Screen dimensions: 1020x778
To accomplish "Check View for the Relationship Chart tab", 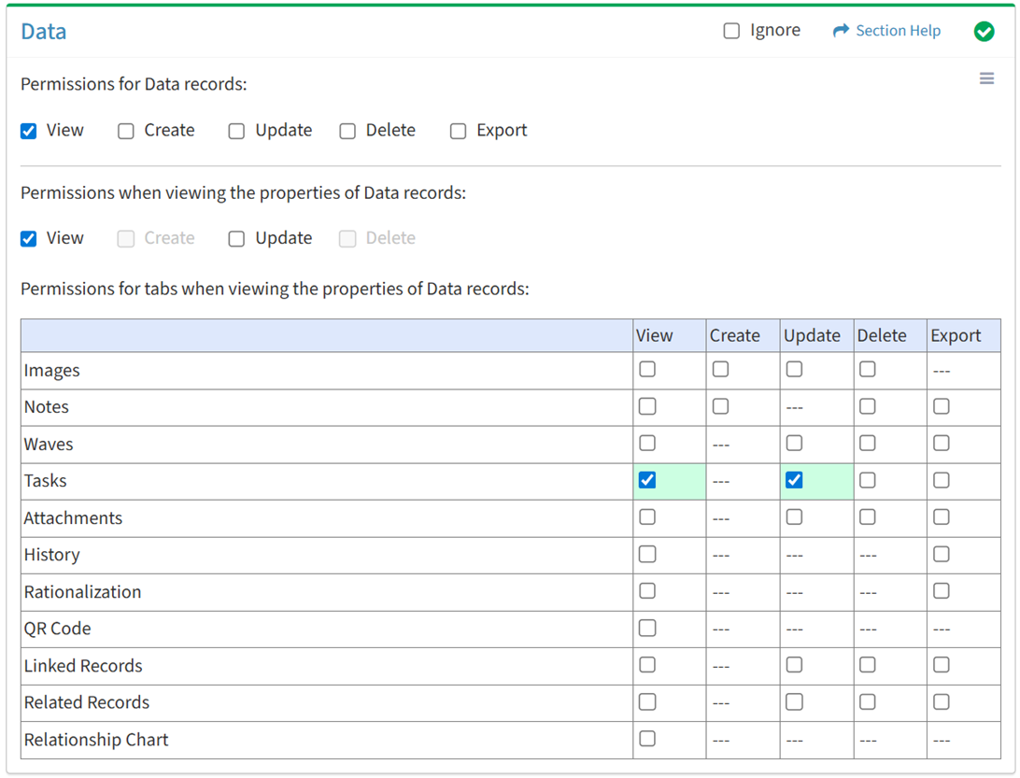I will click(x=647, y=739).
